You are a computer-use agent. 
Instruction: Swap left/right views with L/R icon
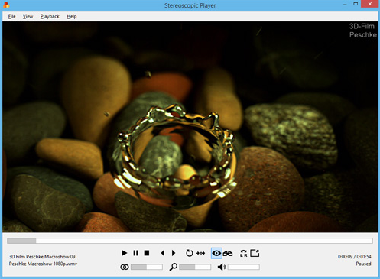coord(244,253)
